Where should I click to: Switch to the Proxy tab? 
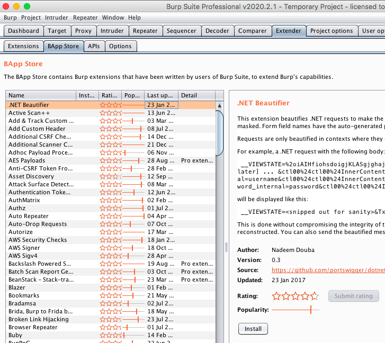[83, 31]
